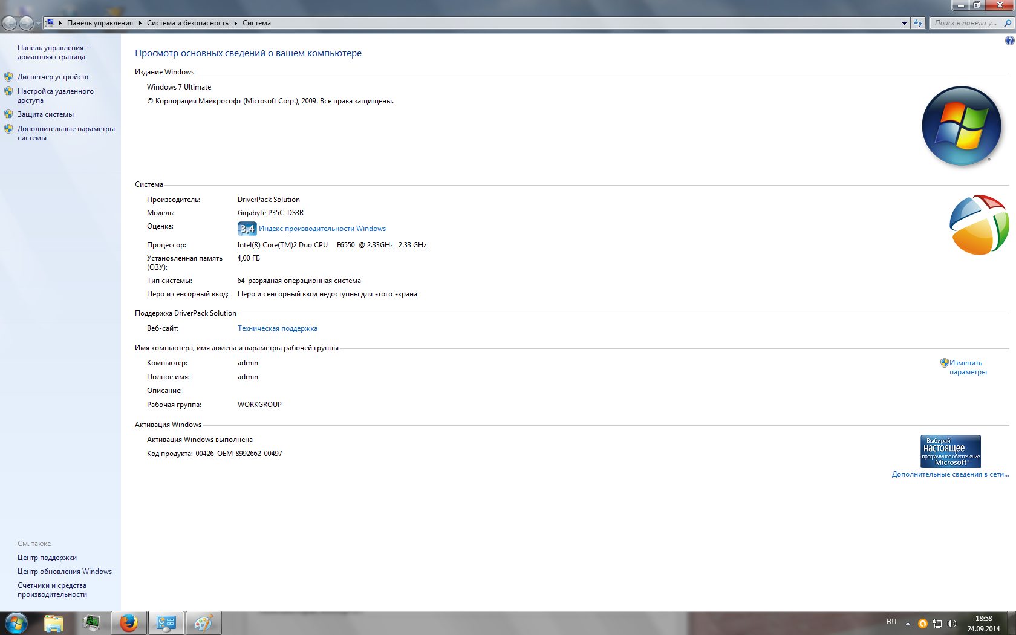This screenshot has height=635, width=1016.
Task: Show hidden tray icons with the up arrow
Action: pyautogui.click(x=908, y=623)
